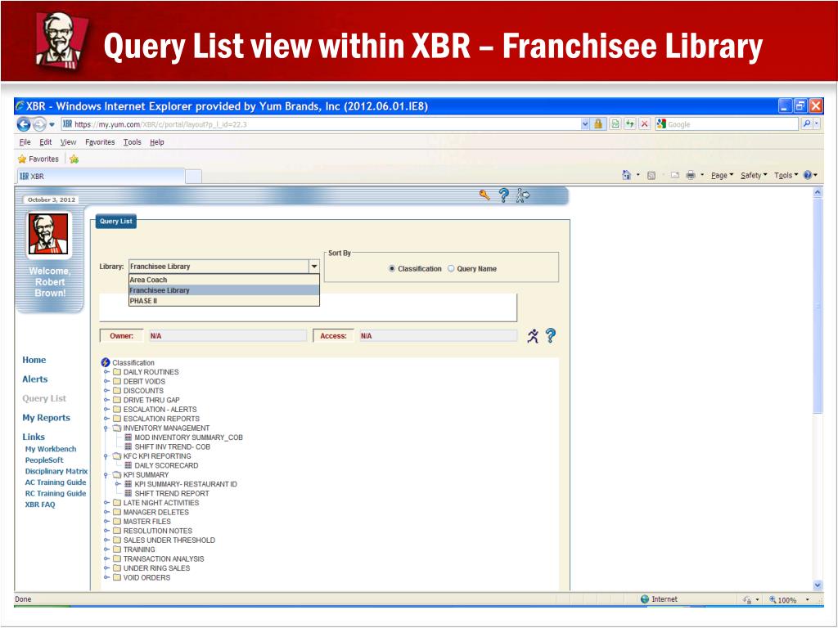Open the Help menu

(156, 142)
